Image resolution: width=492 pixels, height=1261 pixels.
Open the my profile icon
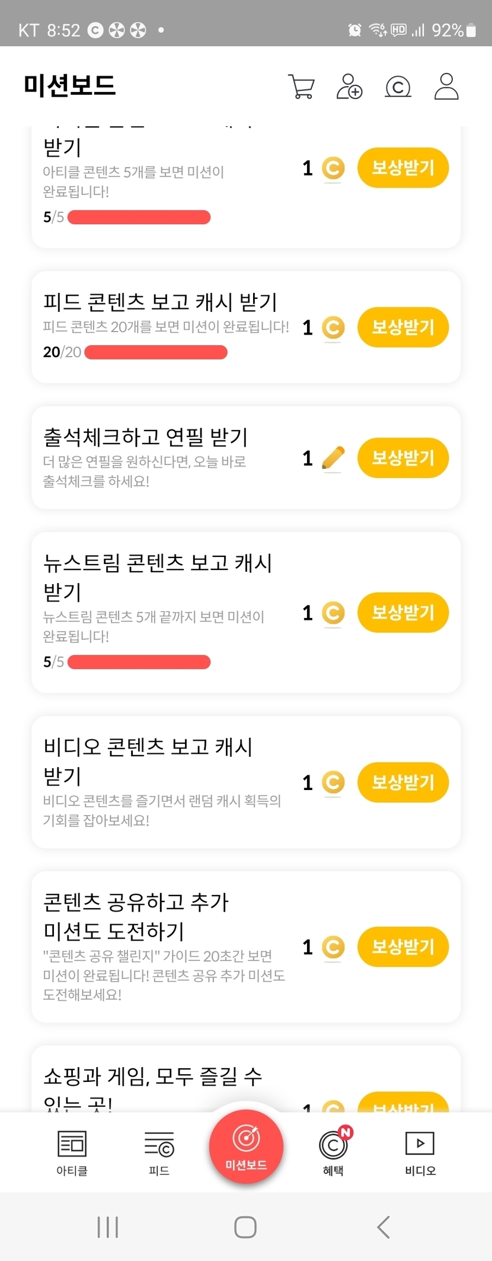[446, 87]
